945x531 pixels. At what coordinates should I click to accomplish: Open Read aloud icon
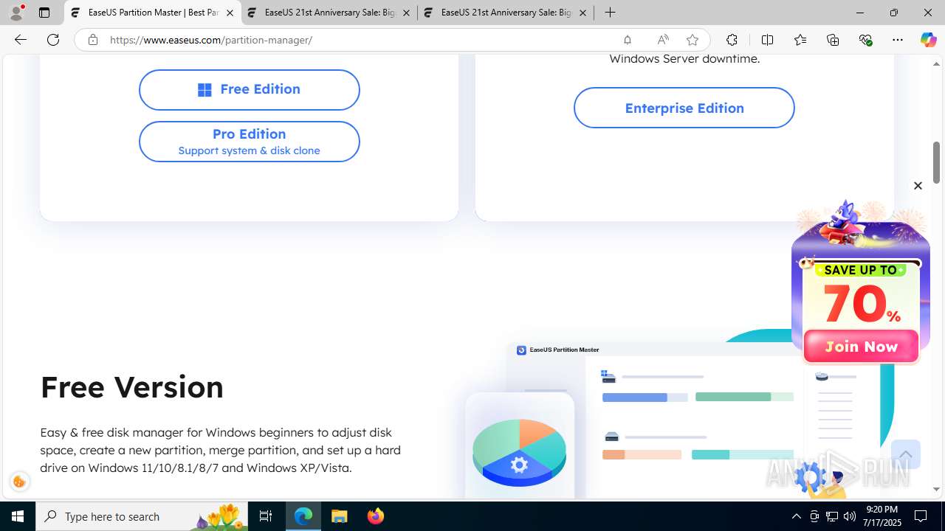coord(662,40)
